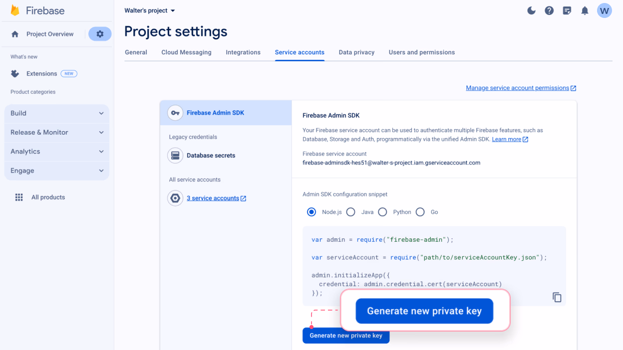This screenshot has height=350, width=623.
Task: Switch to the Integrations tab
Action: coord(243,52)
